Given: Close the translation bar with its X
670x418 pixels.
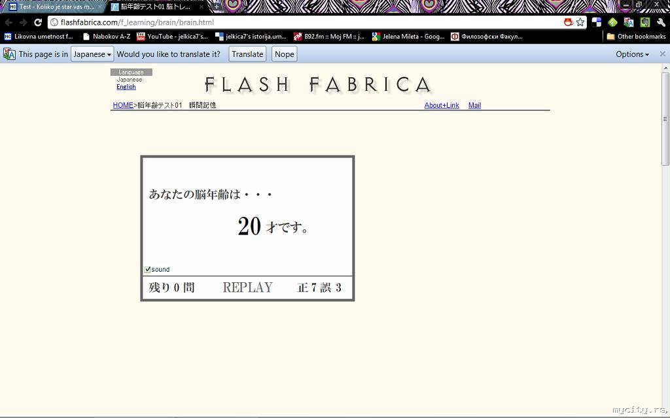Looking at the screenshot, I should point(662,54).
